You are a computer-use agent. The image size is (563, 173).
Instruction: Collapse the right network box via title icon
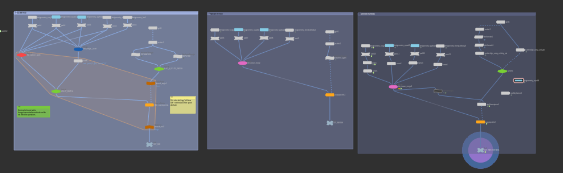[359, 14]
